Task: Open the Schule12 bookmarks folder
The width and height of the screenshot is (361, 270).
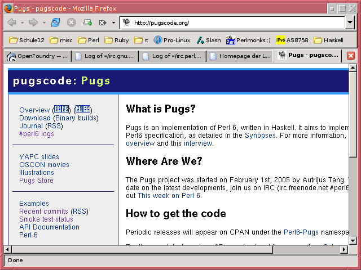Action: (27, 40)
